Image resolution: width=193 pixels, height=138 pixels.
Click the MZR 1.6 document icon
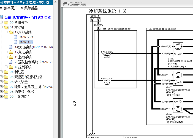pyautogui.click(x=16, y=42)
